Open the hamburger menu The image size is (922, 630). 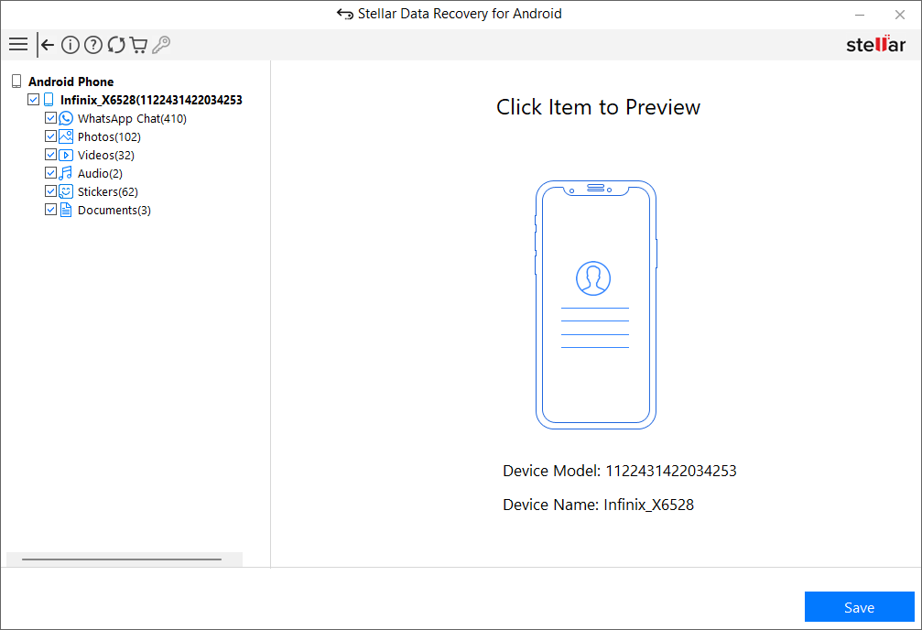point(18,45)
